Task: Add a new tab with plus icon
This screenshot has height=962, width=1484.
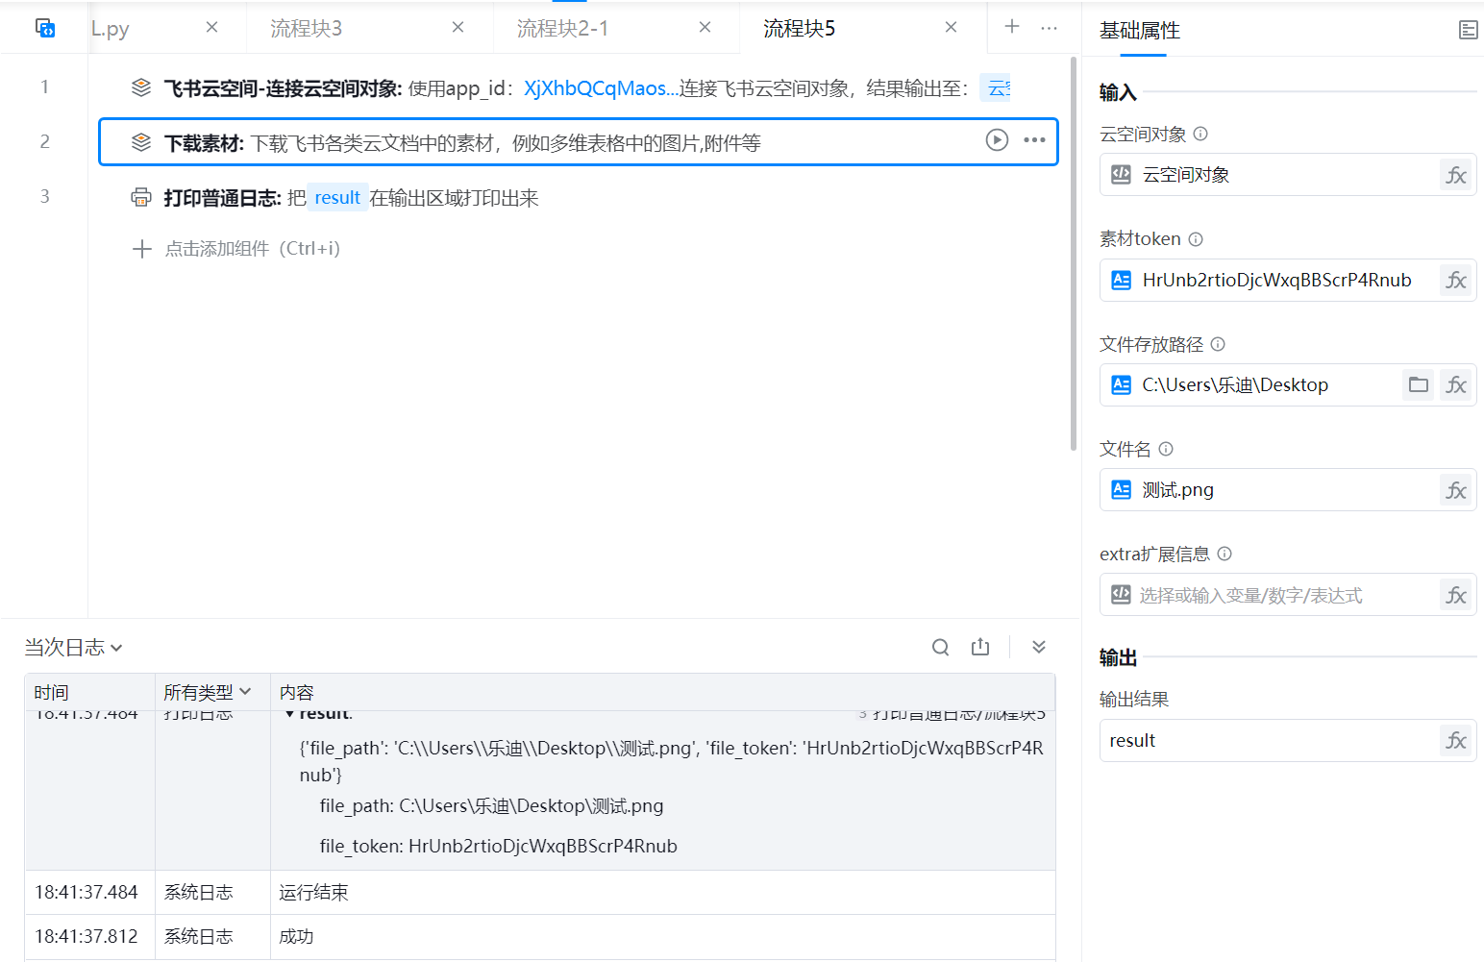Action: pos(1012,27)
